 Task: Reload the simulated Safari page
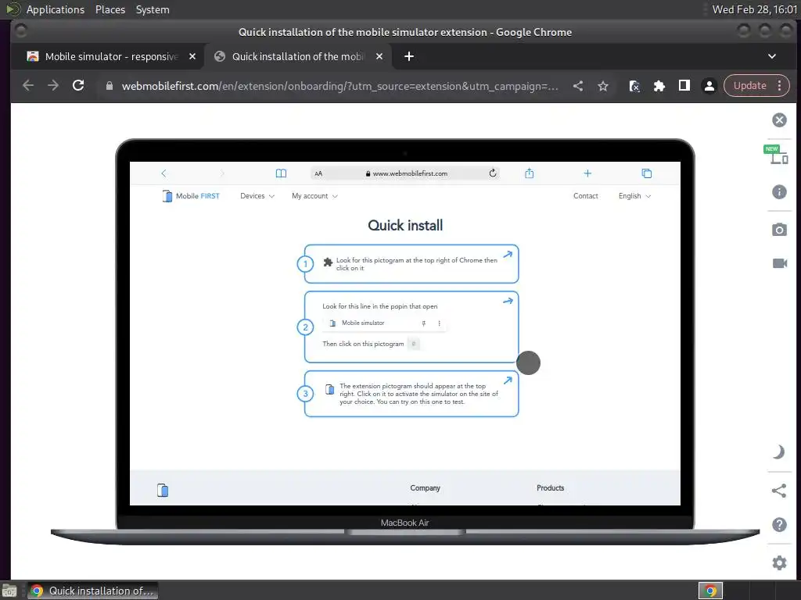pyautogui.click(x=493, y=173)
